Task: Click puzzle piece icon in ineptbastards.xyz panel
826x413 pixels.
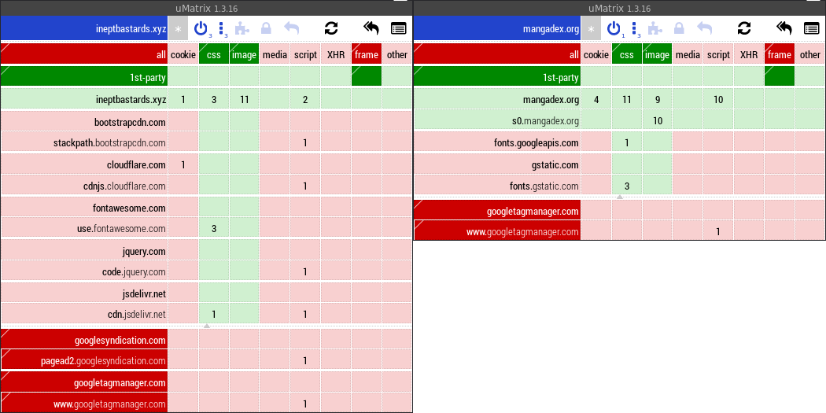Action: 242,28
